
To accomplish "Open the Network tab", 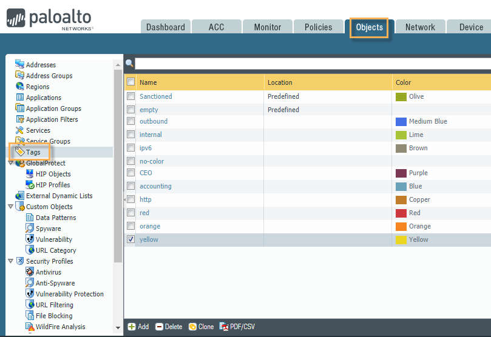I will 420,27.
